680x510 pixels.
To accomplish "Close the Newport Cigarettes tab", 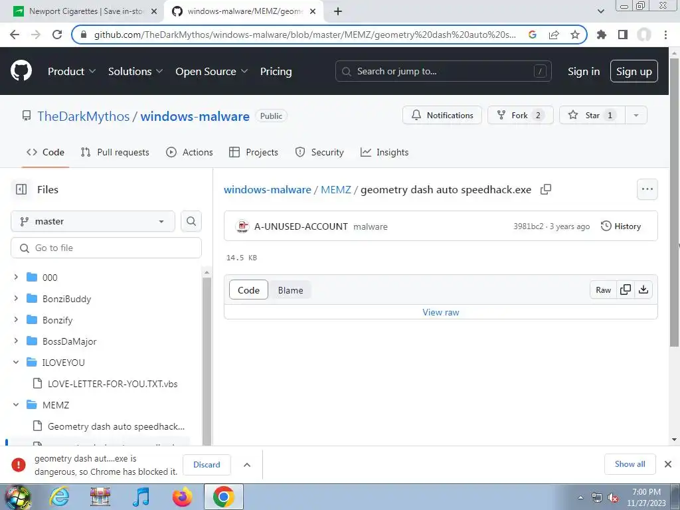I will coord(154,11).
